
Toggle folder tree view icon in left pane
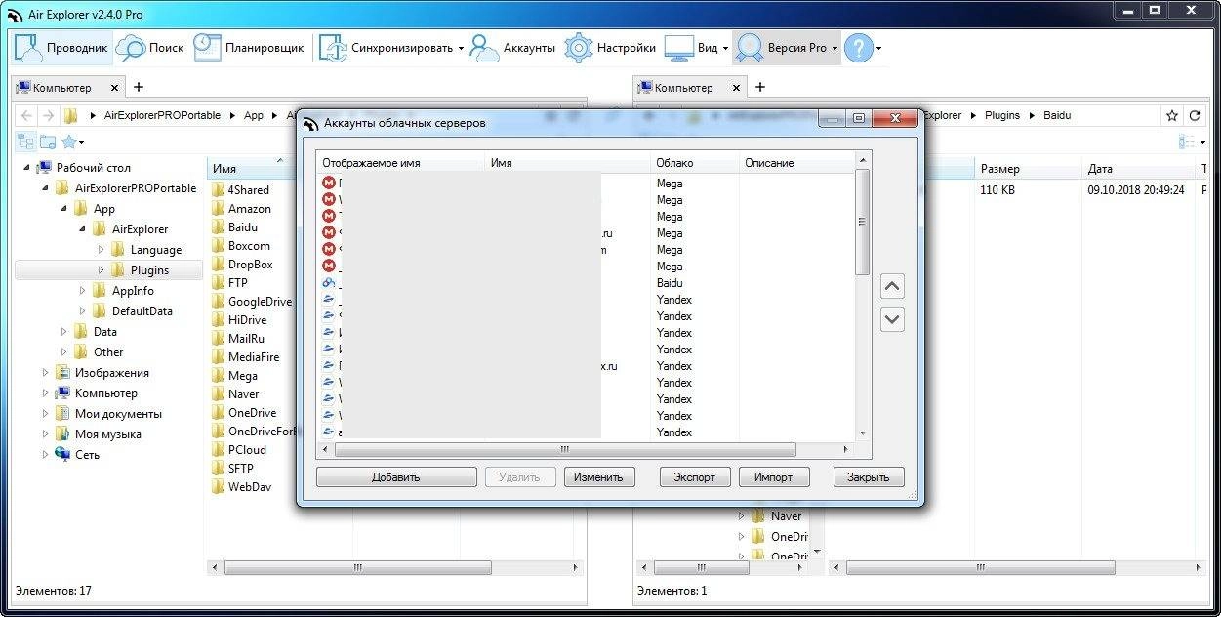click(x=26, y=142)
